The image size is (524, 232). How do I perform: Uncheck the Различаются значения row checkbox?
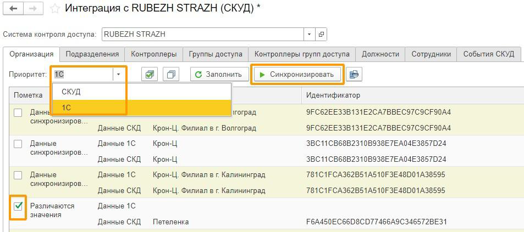click(18, 206)
